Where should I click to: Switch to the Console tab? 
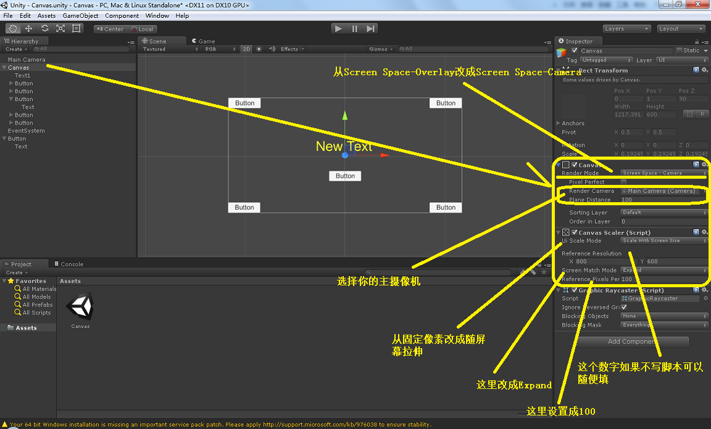(x=69, y=264)
